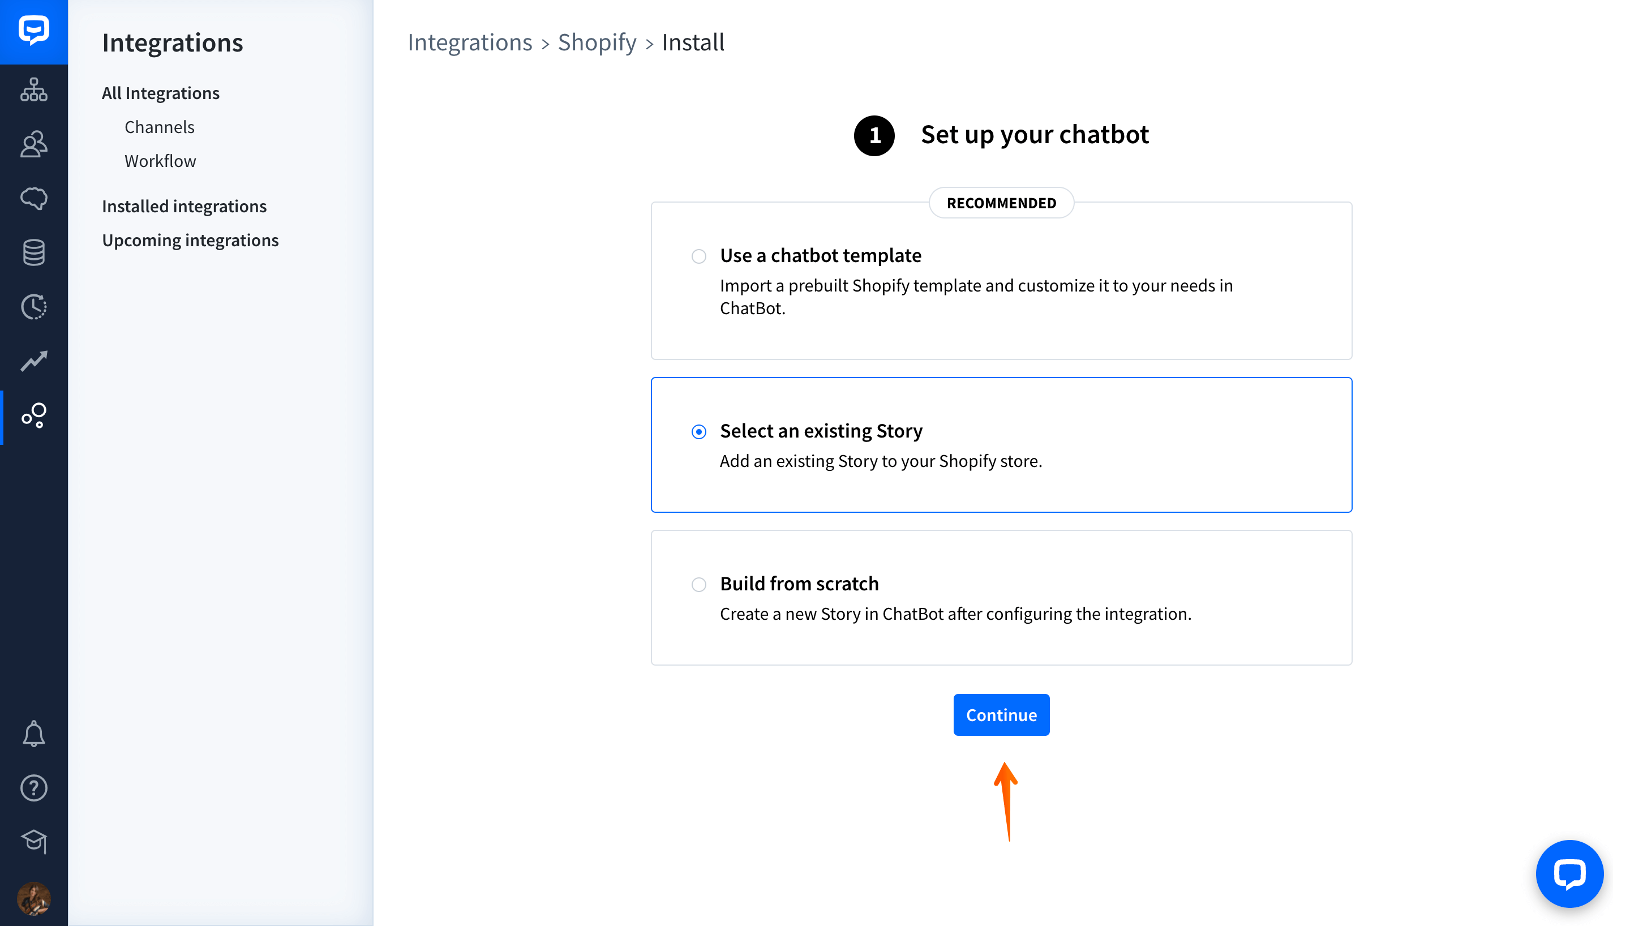Open the Stories hierarchy icon in sidebar
Viewport: 1630px width, 926px height.
click(34, 89)
